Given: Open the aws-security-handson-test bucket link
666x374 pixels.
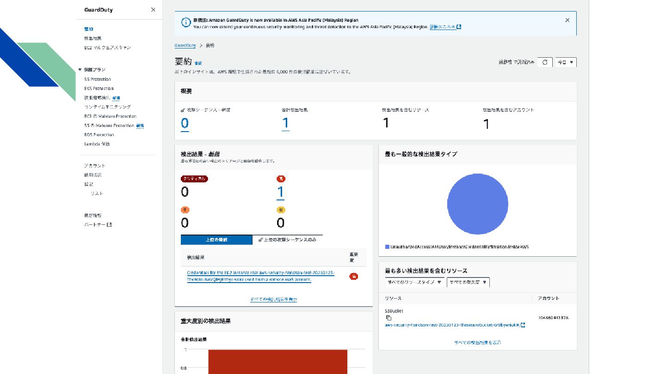Looking at the screenshot, I should click(x=452, y=325).
